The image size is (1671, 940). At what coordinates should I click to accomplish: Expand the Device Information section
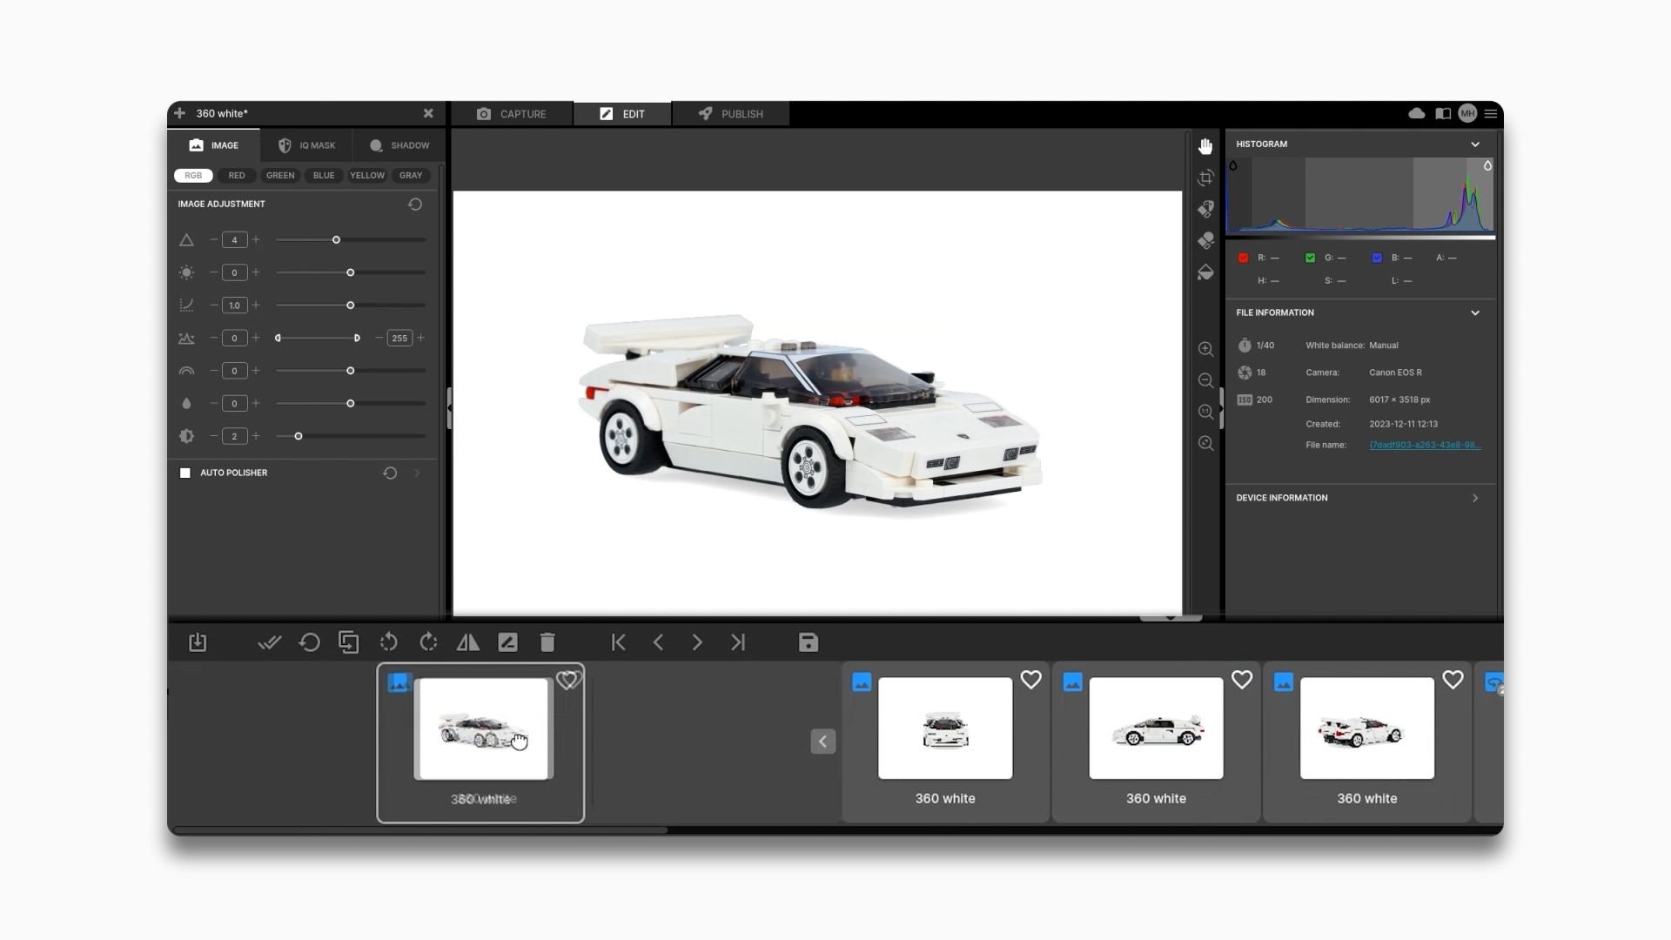[1474, 498]
